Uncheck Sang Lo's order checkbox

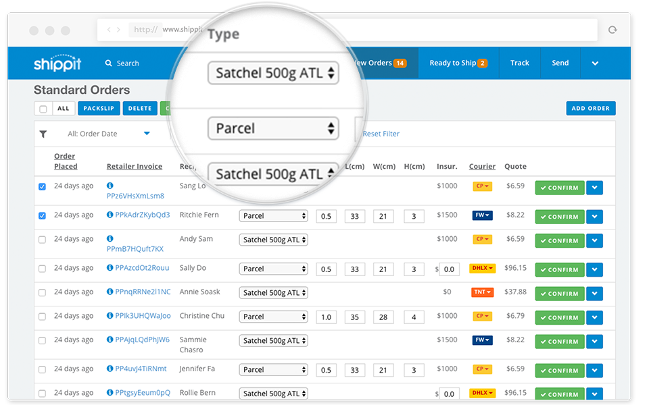coord(43,187)
